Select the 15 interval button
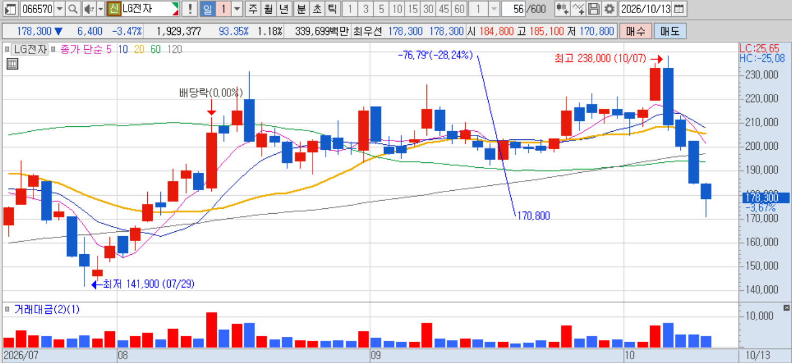This screenshot has height=363, width=792. 413,9
